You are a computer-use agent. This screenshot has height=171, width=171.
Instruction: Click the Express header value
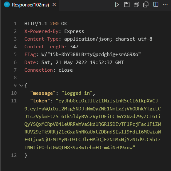[x=74, y=31]
